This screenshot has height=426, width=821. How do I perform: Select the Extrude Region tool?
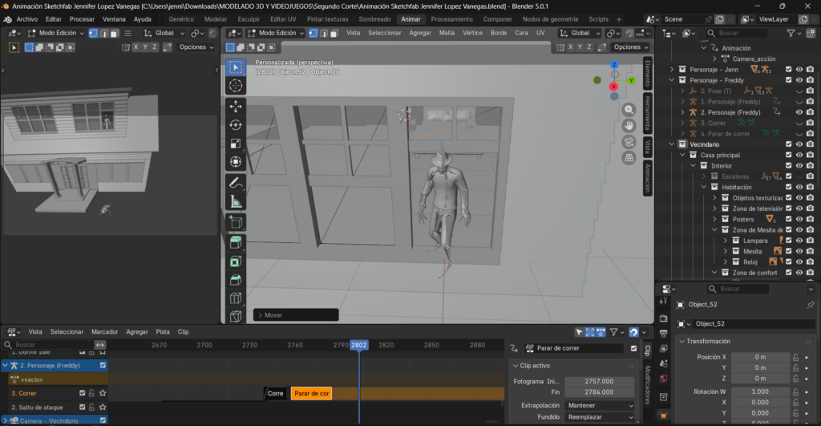click(x=236, y=242)
